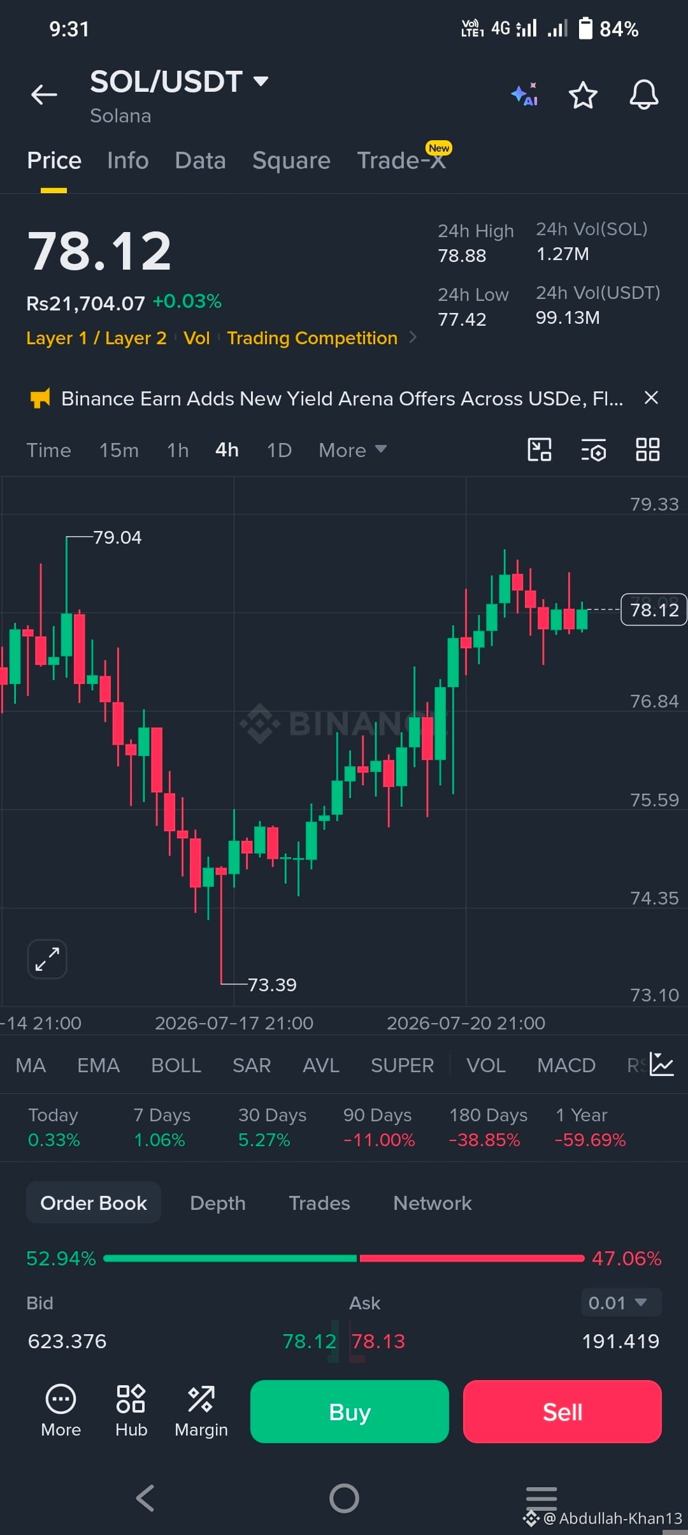Select the 15m chart interval

click(x=118, y=450)
